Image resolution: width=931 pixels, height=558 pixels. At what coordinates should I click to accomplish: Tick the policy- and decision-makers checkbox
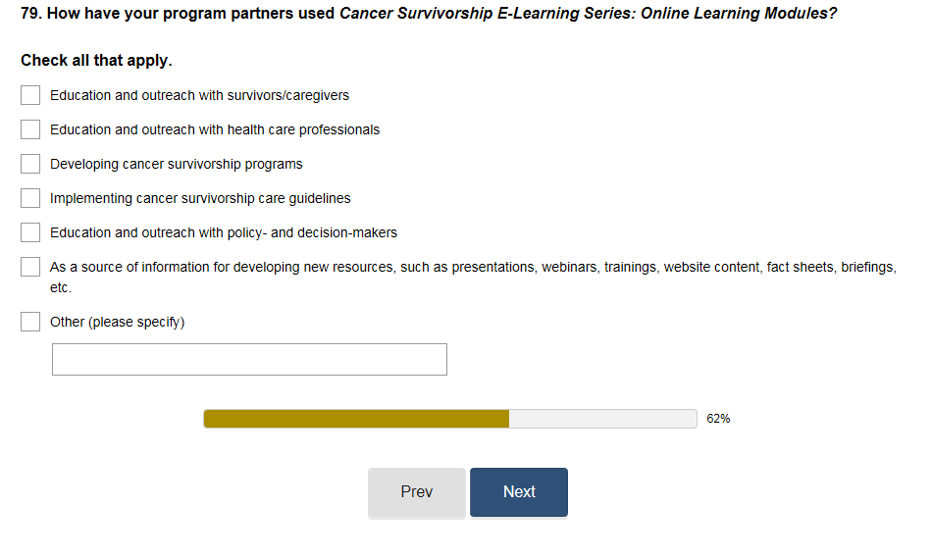pyautogui.click(x=30, y=232)
